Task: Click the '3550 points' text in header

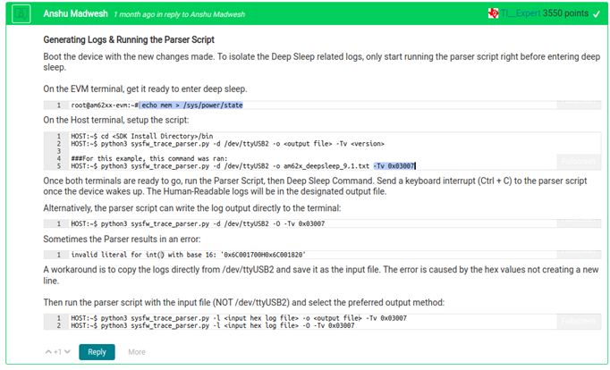Action: point(565,13)
